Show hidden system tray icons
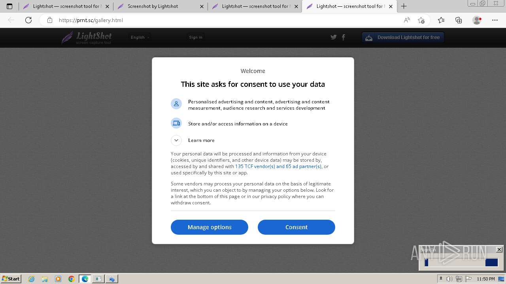Viewport: 506px width, 284px height. (441, 279)
